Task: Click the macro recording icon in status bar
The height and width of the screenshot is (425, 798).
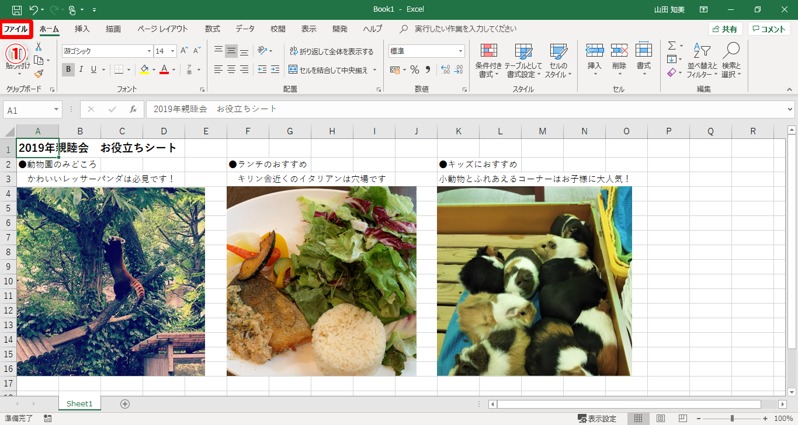Action: [x=48, y=419]
